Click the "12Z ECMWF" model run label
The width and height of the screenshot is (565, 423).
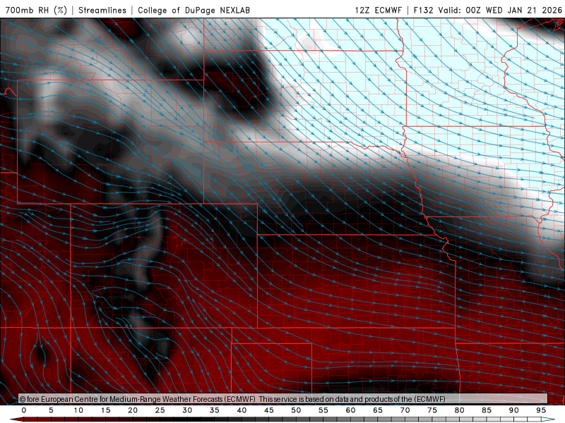click(378, 10)
